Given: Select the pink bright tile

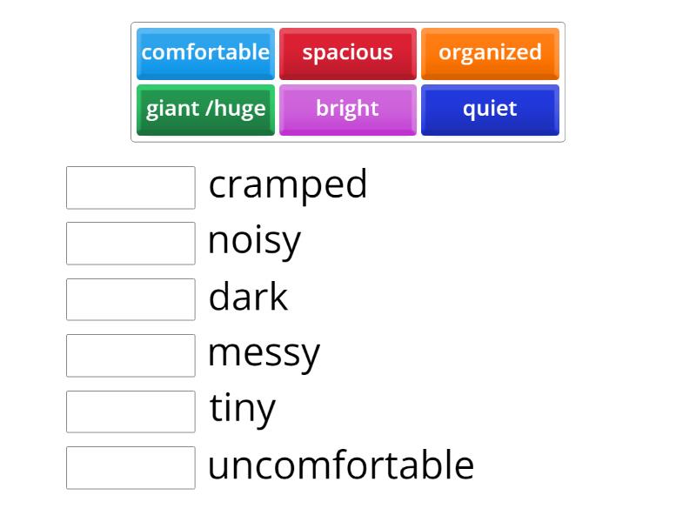Looking at the screenshot, I should pos(348,109).
